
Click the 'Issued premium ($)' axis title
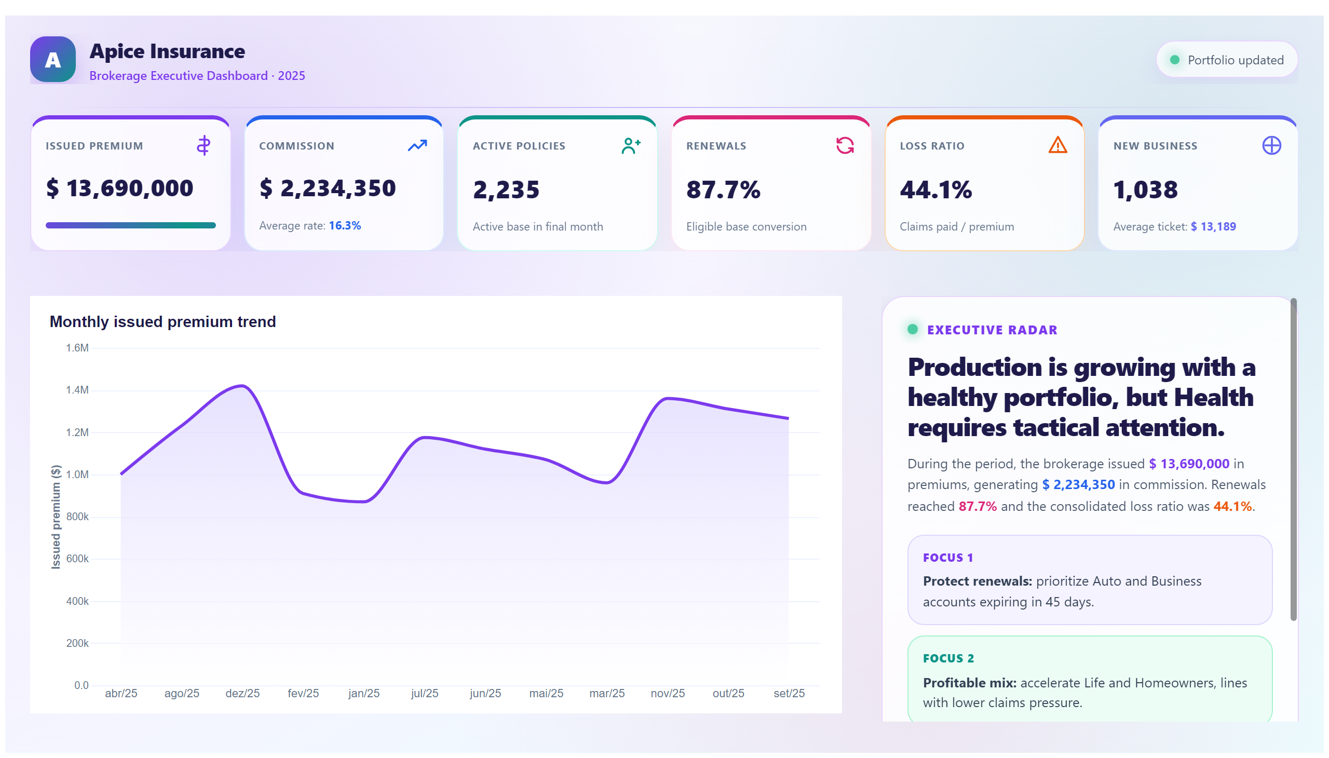(56, 517)
